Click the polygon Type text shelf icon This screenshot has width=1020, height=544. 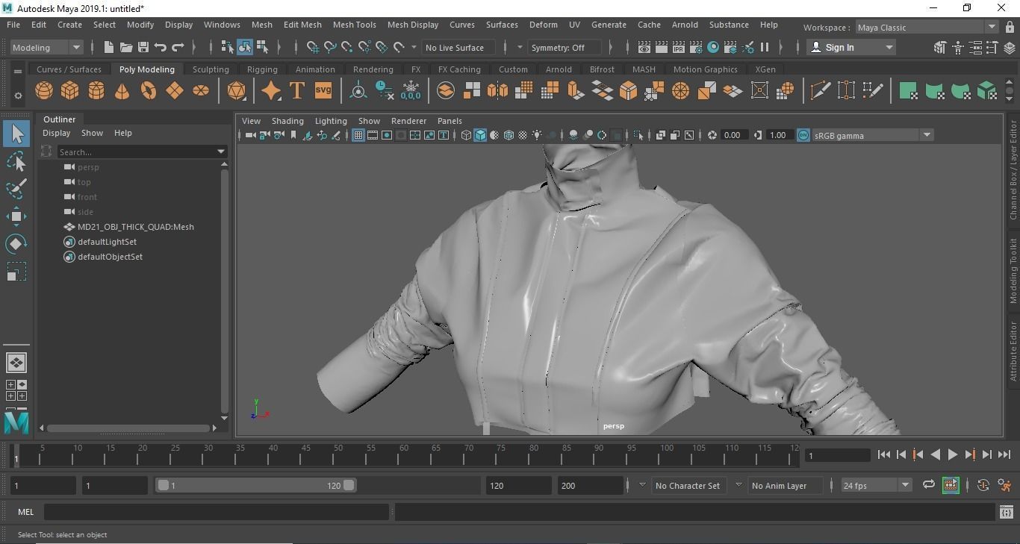click(296, 91)
